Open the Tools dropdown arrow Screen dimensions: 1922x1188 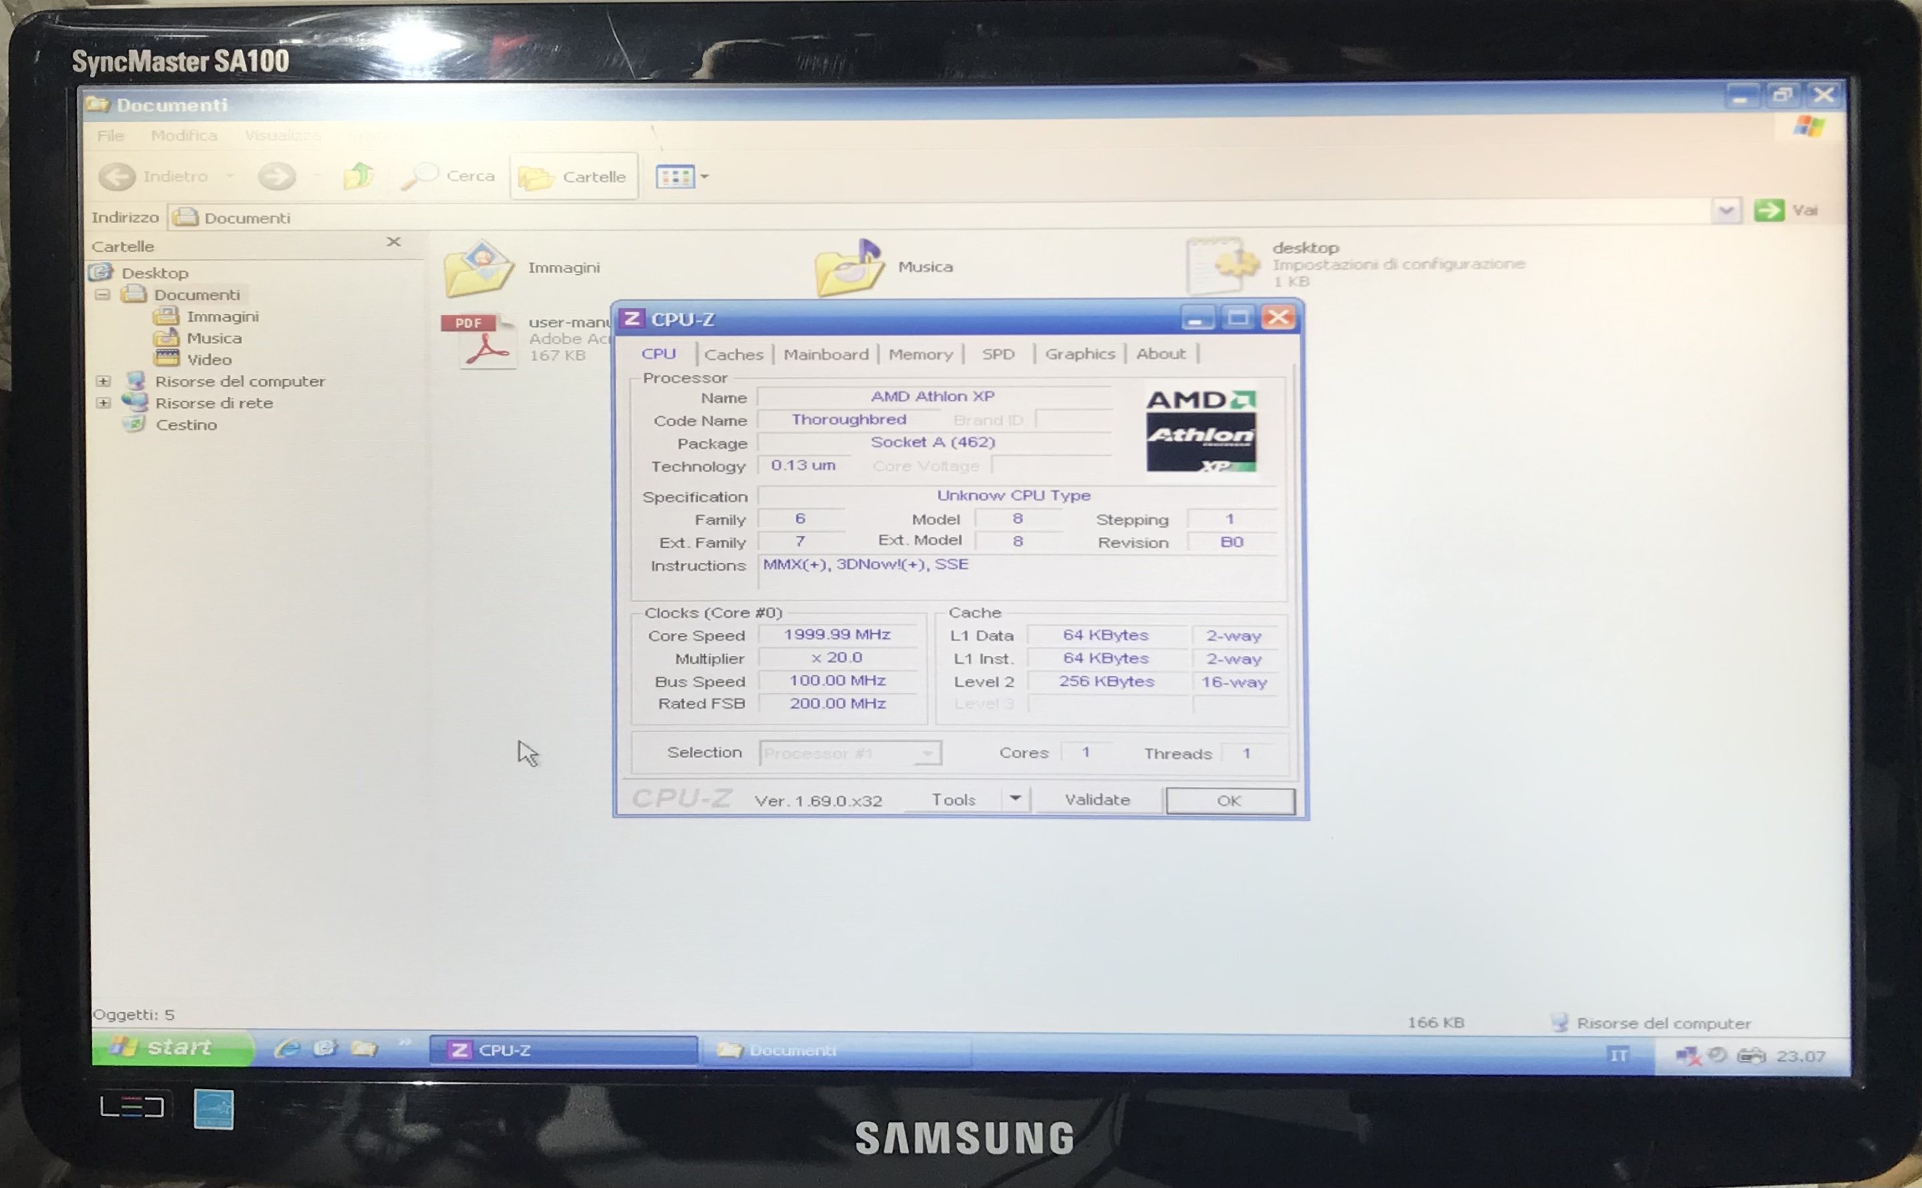tap(1015, 799)
